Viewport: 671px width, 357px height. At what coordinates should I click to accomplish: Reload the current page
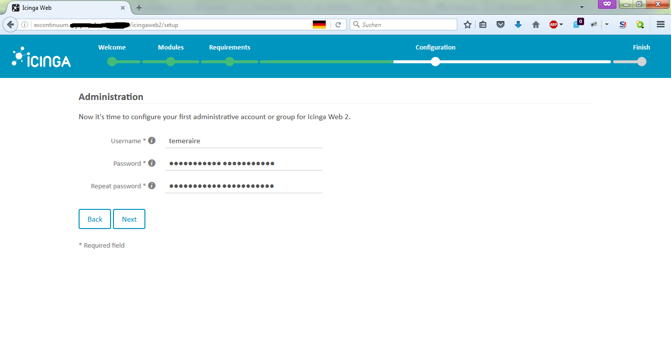point(338,25)
